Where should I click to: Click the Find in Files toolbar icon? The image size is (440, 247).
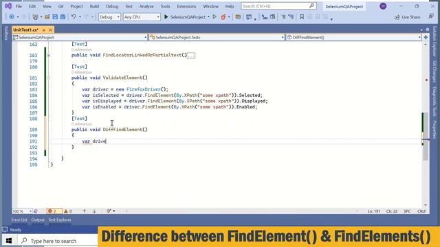pyautogui.click(x=238, y=17)
